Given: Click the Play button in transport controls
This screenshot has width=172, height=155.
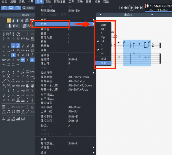Looking at the screenshot, I should click(x=132, y=8).
